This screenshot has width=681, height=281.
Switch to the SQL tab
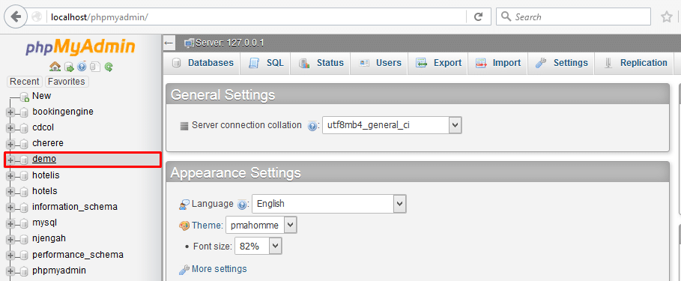point(265,63)
